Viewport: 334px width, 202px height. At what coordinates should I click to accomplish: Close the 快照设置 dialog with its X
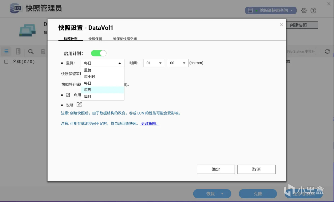pos(281,25)
